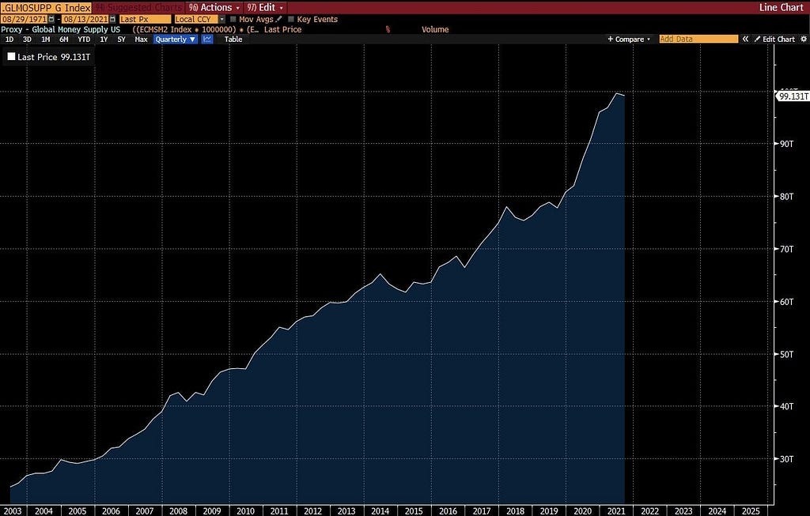Open the Compare dropdown
The image size is (810, 516).
(629, 40)
